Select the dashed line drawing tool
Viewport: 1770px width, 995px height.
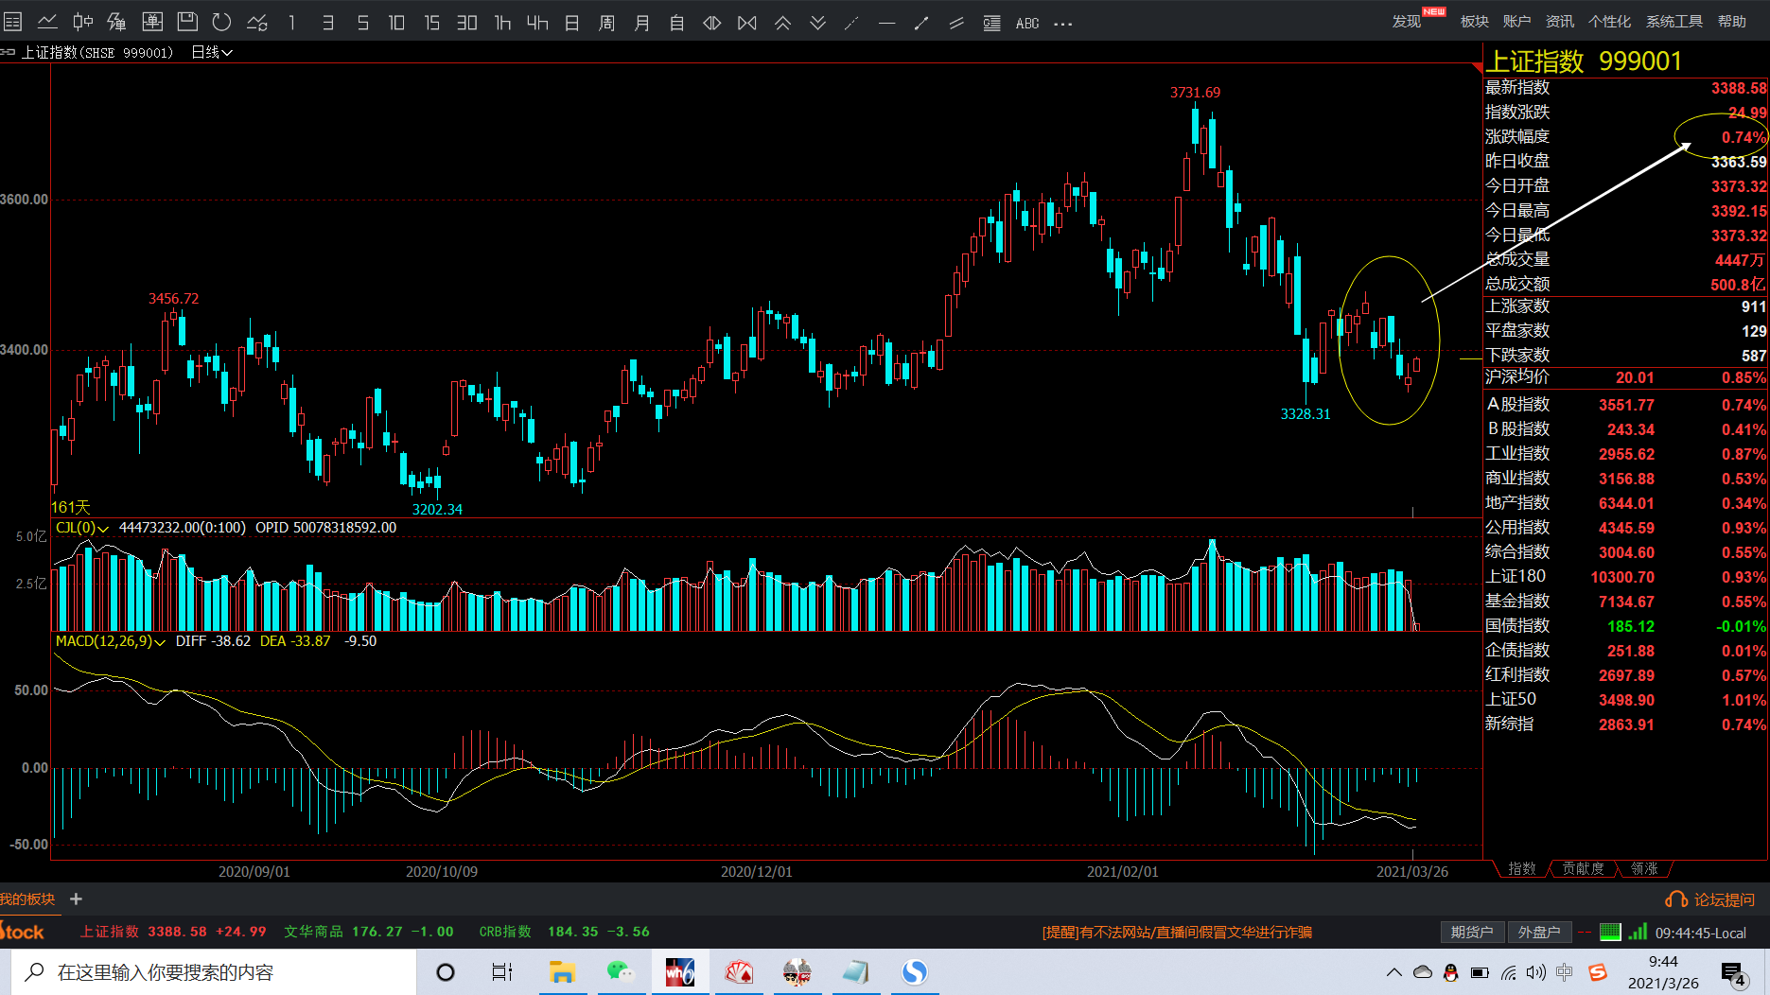click(851, 23)
